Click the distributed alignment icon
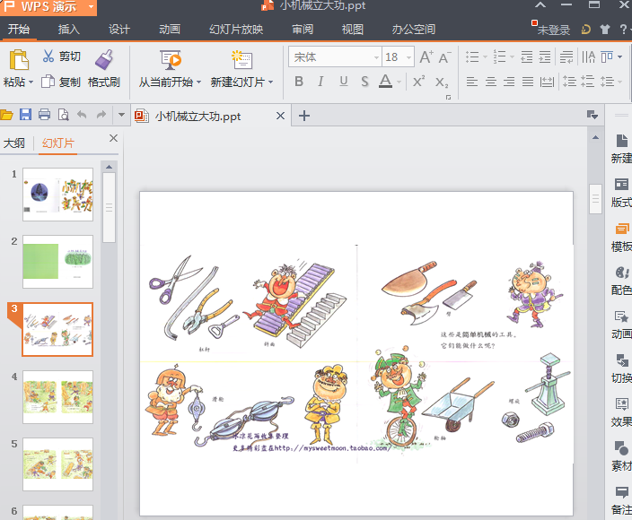The width and height of the screenshot is (632, 520). point(547,82)
